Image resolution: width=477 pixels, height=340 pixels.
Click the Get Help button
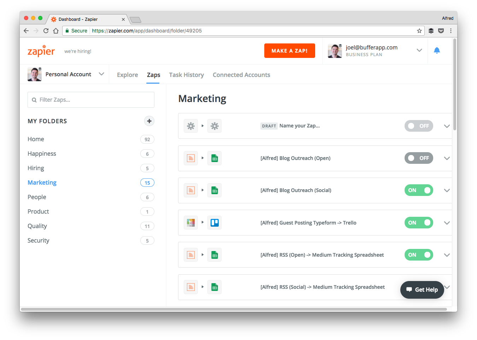422,290
